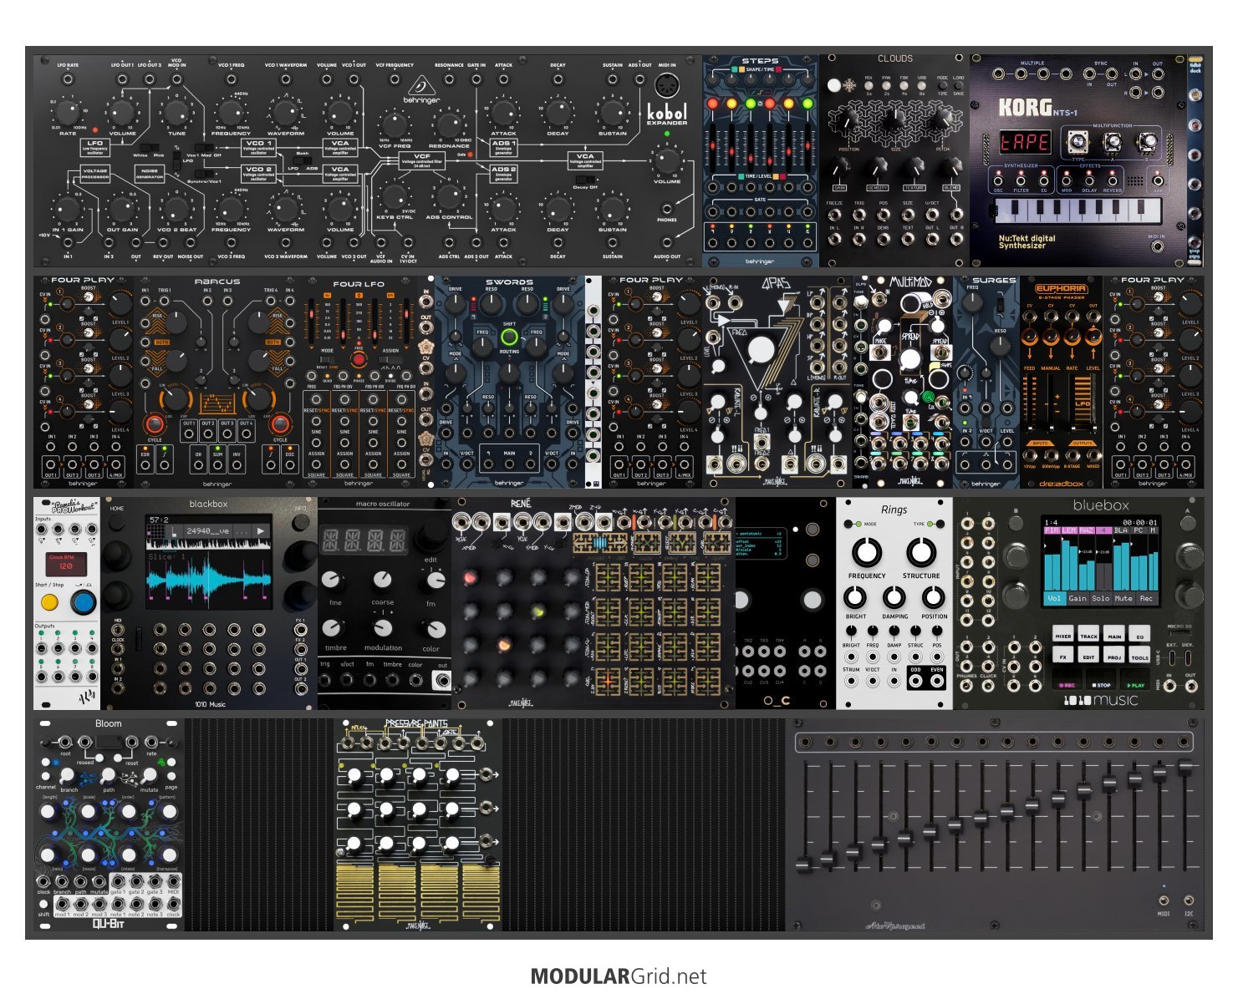Click the Clock BPM 120 display
1238x994 pixels.
pos(66,563)
